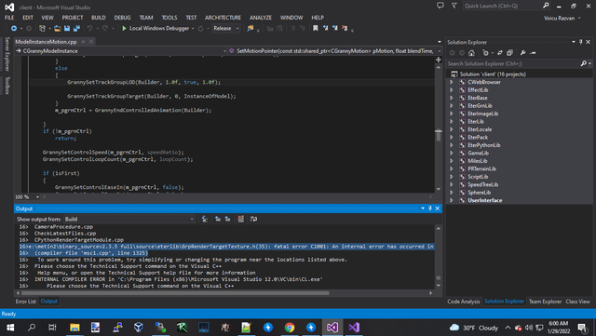Open Google Chrome from the taskbar
This screenshot has width=596, height=336.
[290, 328]
